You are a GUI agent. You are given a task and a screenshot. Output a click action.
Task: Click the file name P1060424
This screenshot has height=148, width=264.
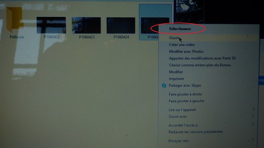121,37
